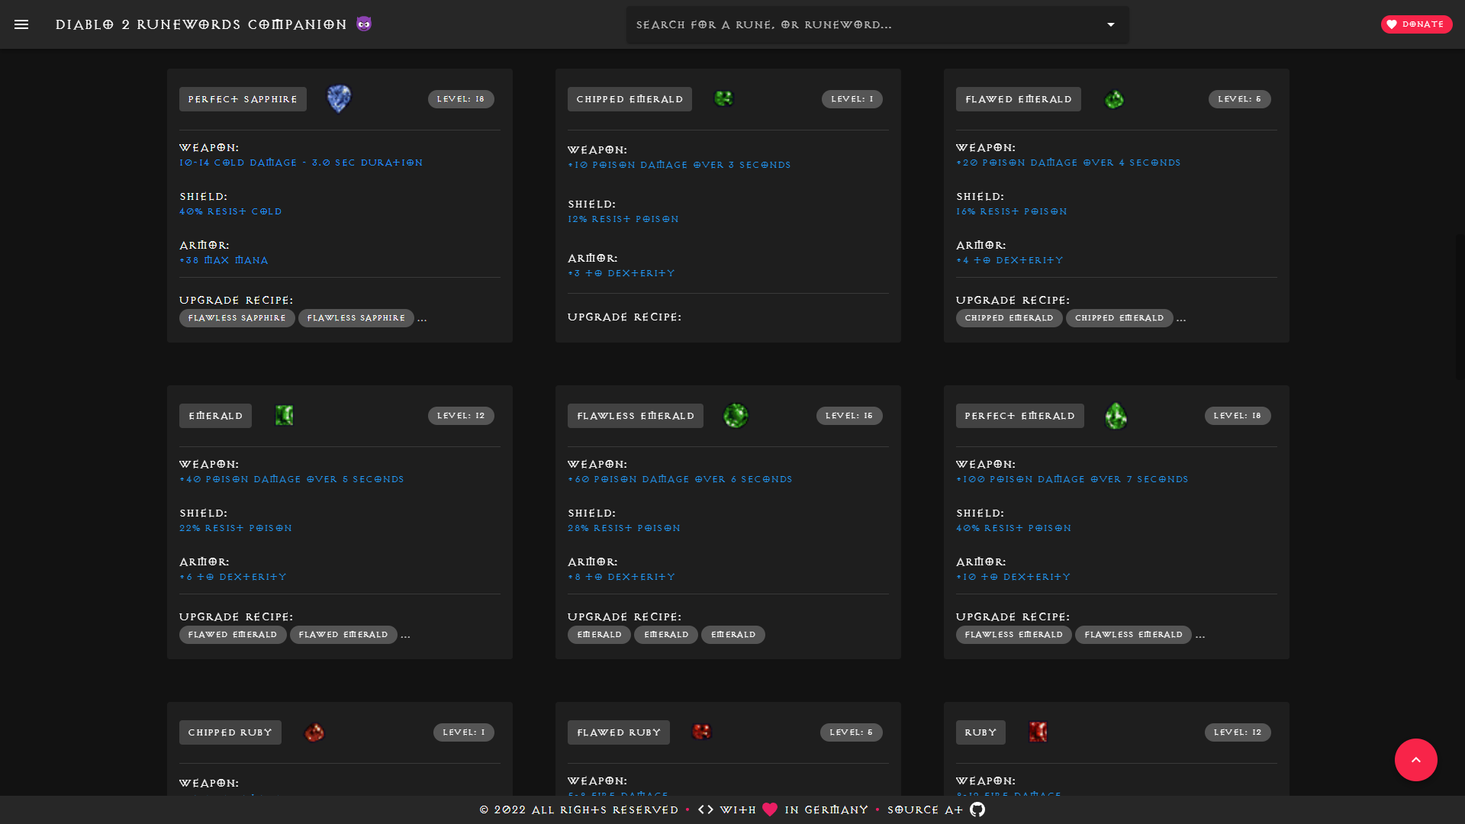Viewport: 1465px width, 824px height.
Task: Click second Flawless Sapphire recipe chip
Action: click(x=356, y=318)
